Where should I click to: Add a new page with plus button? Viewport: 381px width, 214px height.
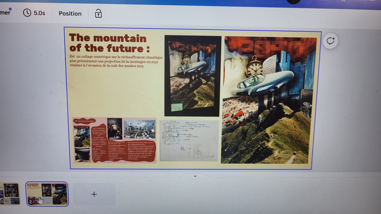tap(94, 194)
